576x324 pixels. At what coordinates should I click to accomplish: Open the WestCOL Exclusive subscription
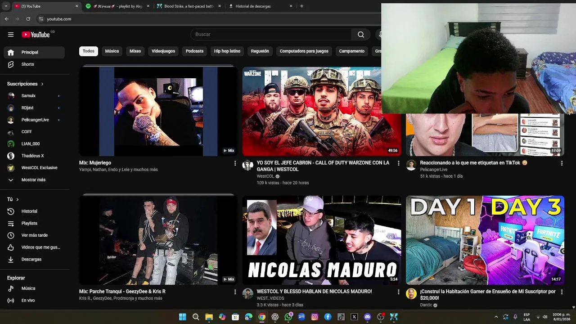click(x=34, y=168)
